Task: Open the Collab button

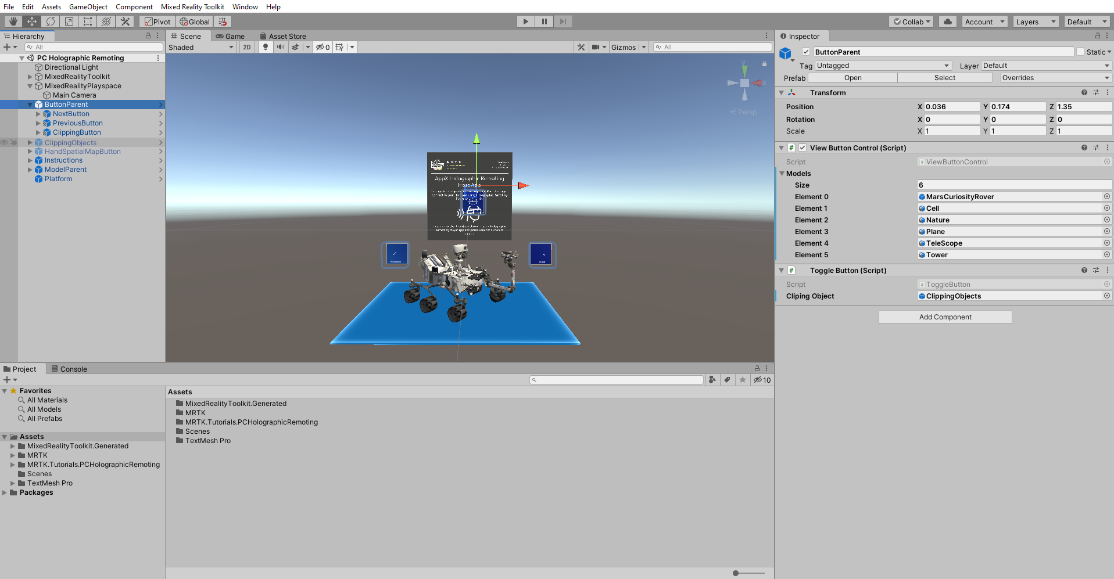Action: pos(911,21)
